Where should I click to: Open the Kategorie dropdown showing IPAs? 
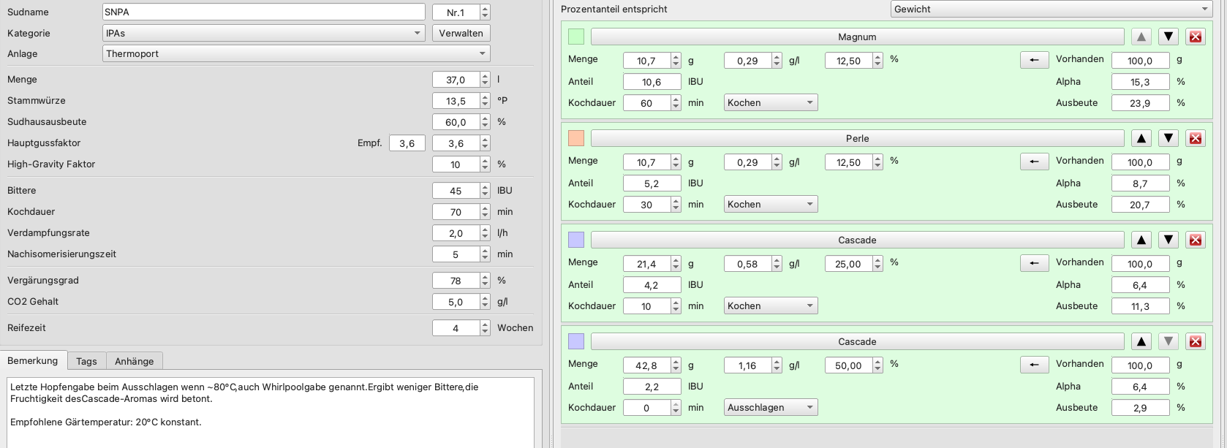click(263, 33)
